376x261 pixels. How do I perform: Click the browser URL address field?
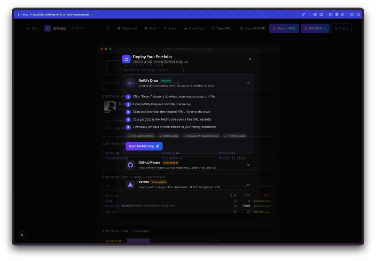pyautogui.click(x=141, y=15)
